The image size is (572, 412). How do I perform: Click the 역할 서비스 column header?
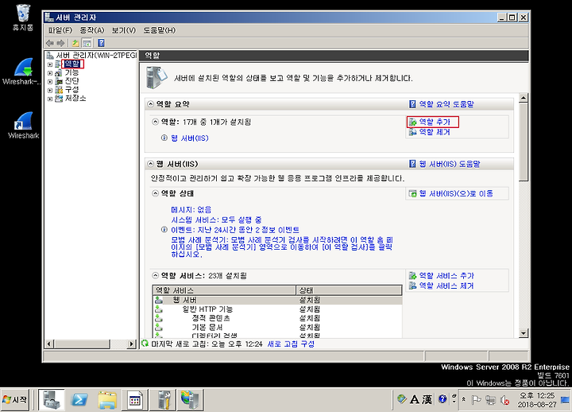click(224, 290)
